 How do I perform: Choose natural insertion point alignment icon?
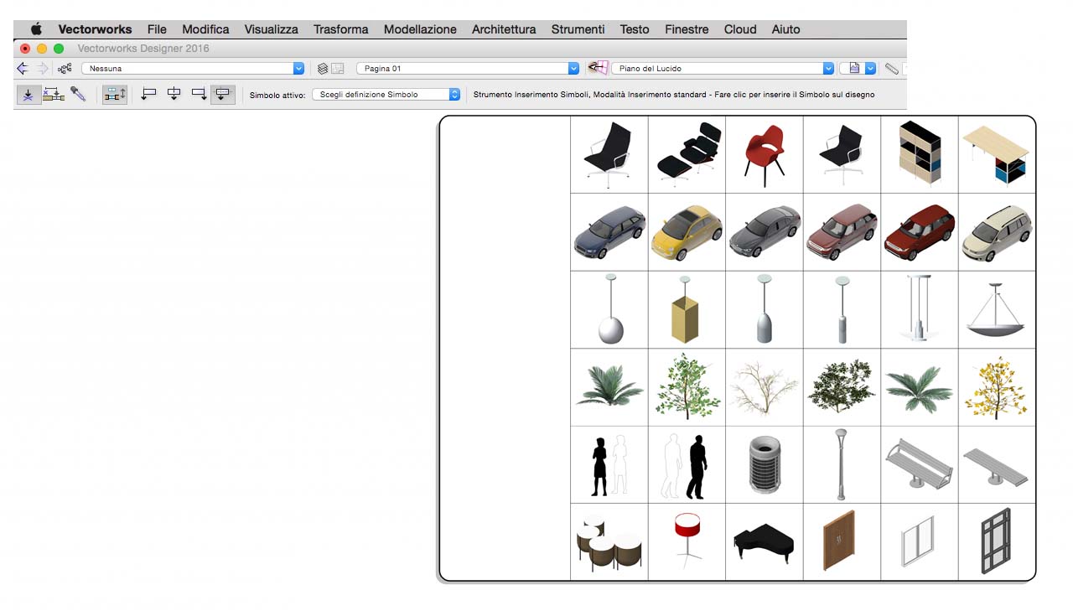(223, 95)
